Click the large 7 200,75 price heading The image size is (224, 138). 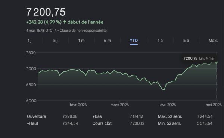[x=46, y=12]
